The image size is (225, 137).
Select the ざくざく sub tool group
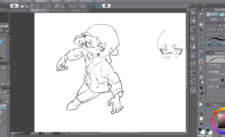(212, 19)
